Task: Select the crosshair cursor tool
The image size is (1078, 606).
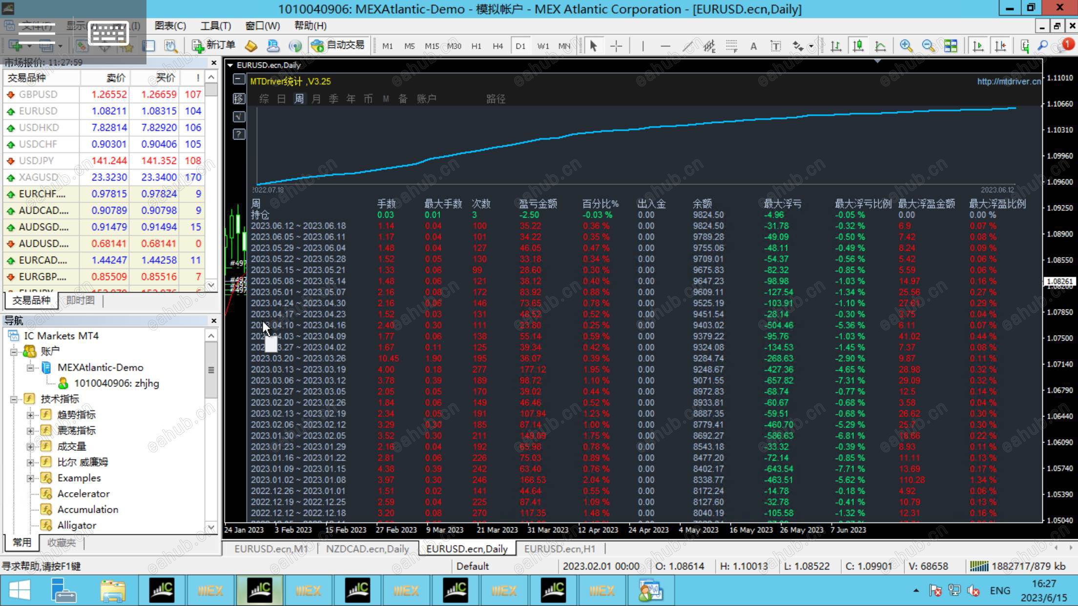Action: pos(616,46)
